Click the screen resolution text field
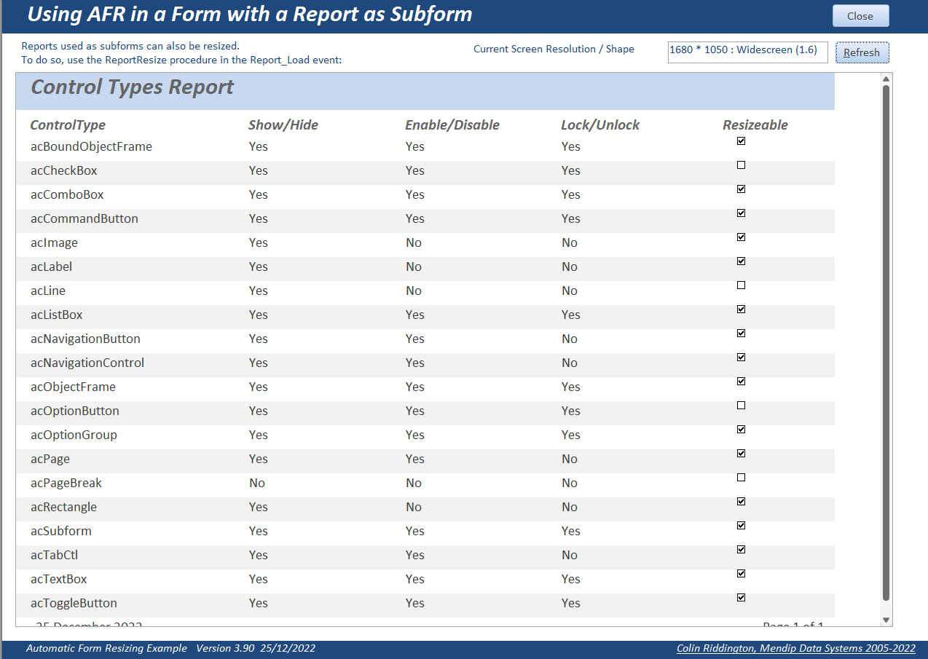Screen dimensions: 928x659 [x=747, y=52]
